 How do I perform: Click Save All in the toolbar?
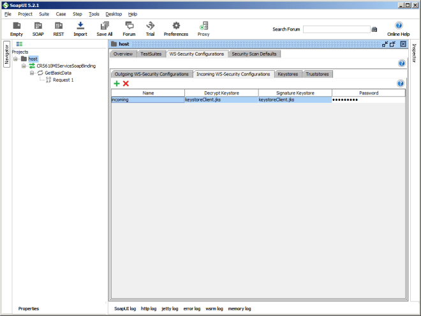point(106,28)
